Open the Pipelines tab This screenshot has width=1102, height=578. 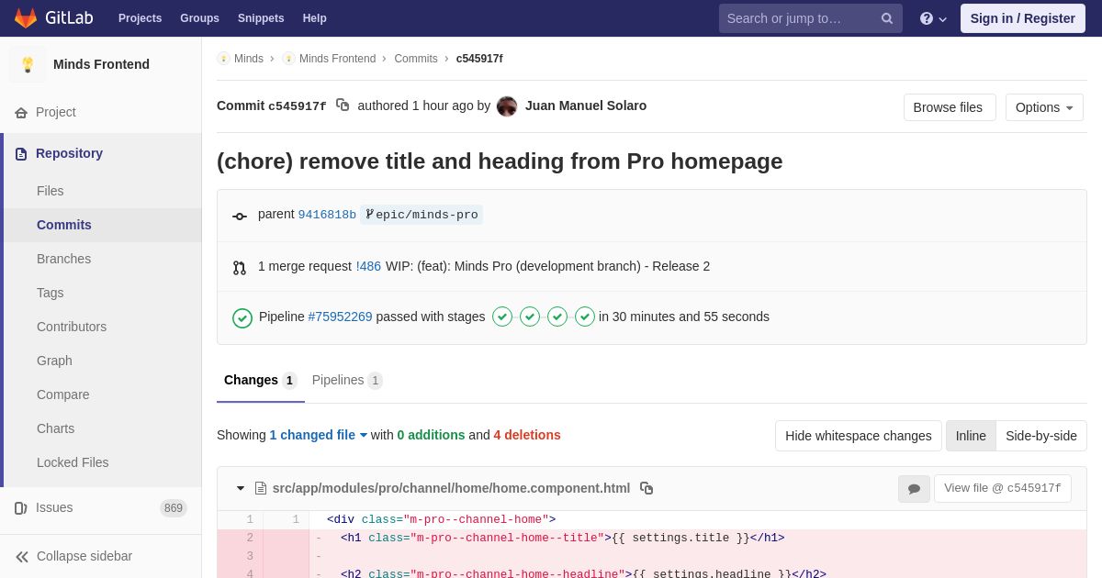(x=347, y=380)
